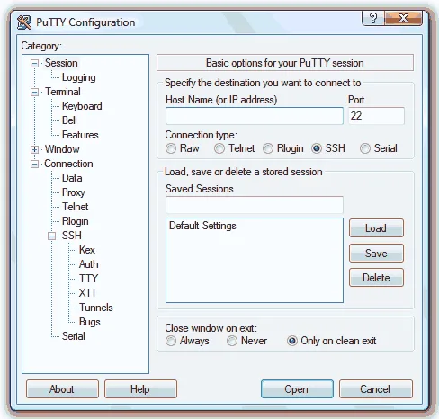Select the Window category
The image size is (439, 419).
click(62, 149)
